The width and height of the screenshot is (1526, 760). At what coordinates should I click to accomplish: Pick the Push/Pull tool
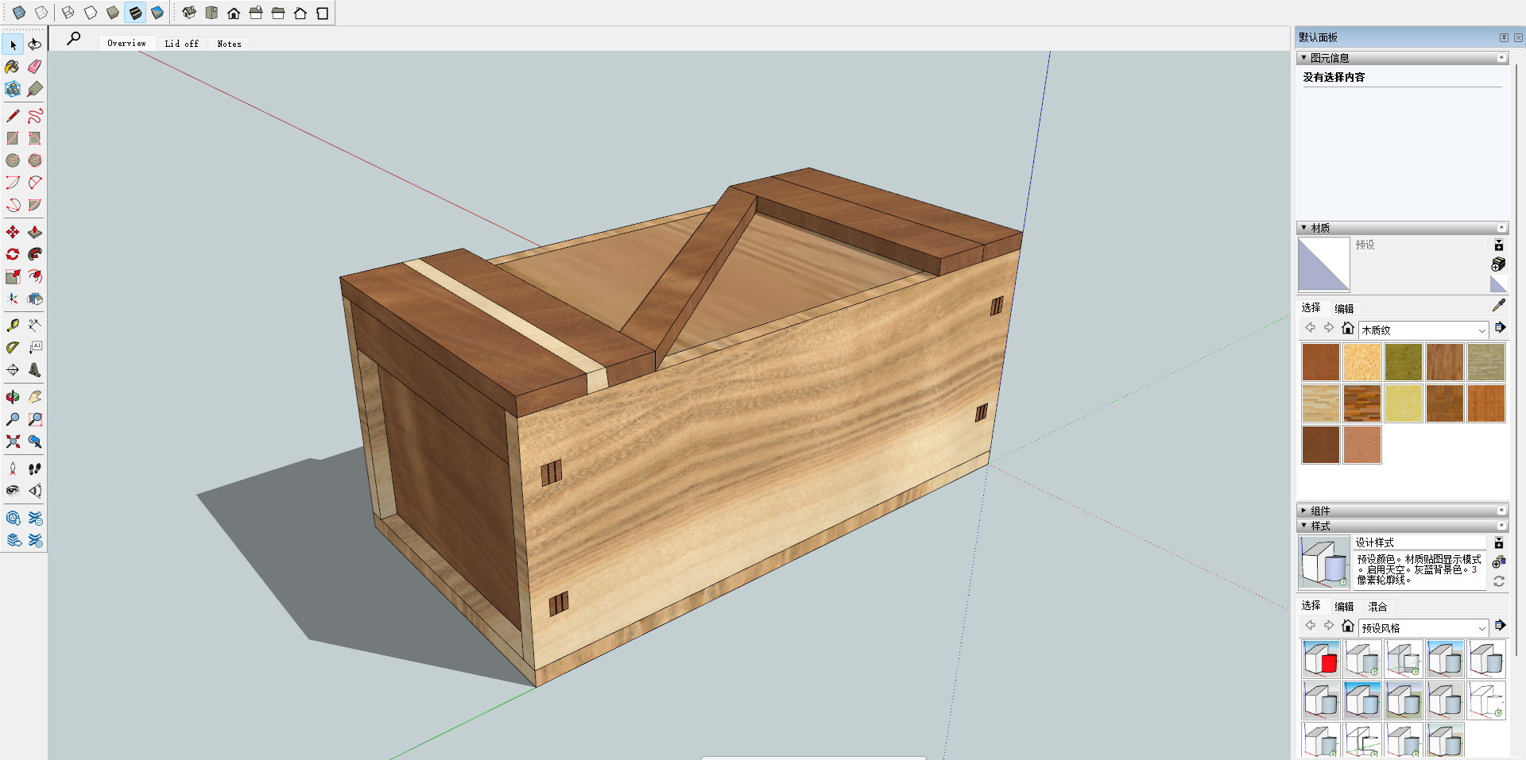(35, 232)
